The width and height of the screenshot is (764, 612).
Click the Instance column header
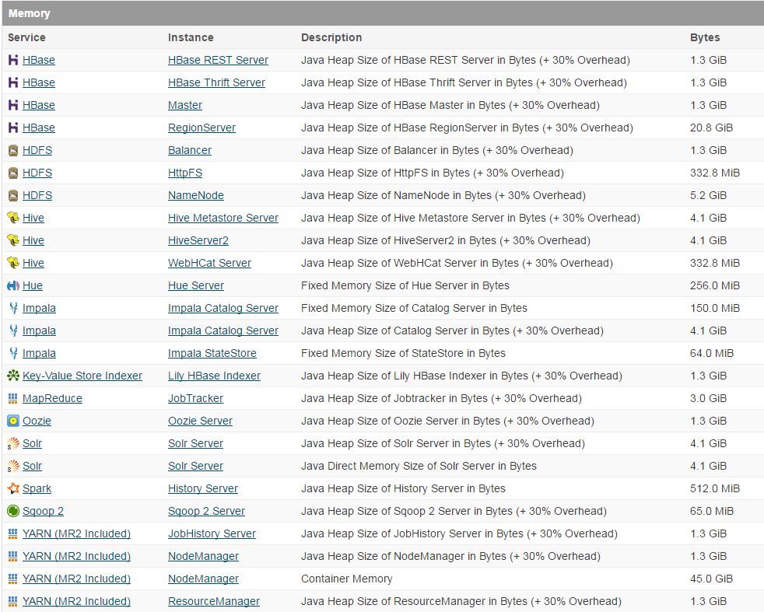pyautogui.click(x=191, y=37)
